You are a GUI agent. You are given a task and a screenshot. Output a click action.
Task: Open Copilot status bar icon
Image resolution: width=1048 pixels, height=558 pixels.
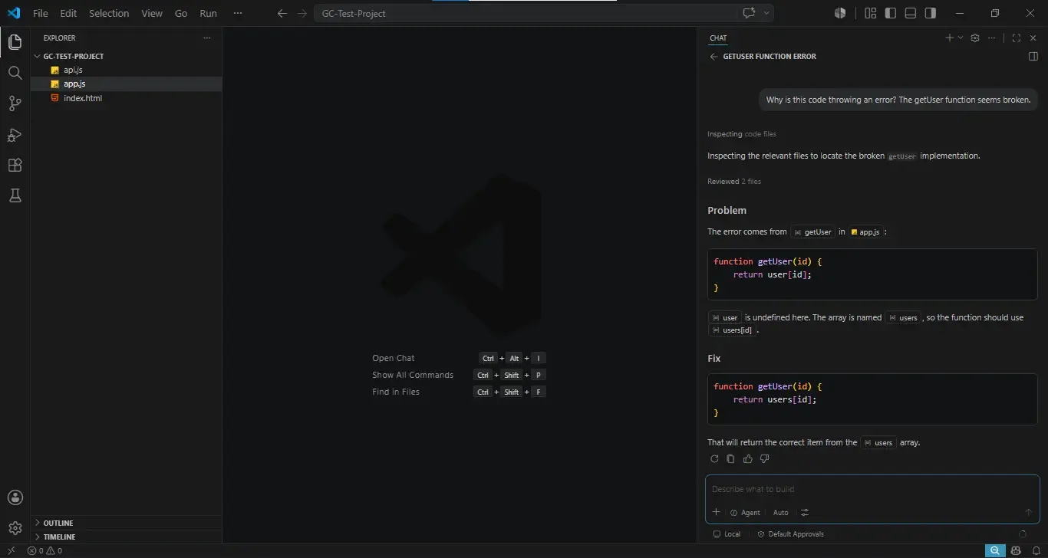pos(1016,550)
